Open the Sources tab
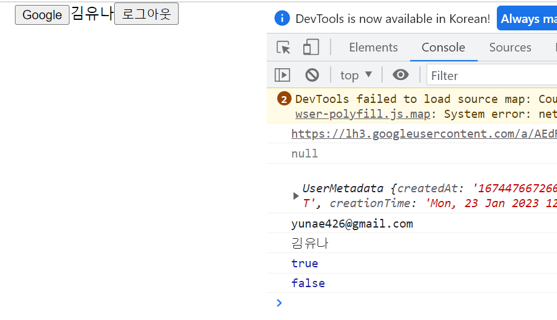 (510, 47)
